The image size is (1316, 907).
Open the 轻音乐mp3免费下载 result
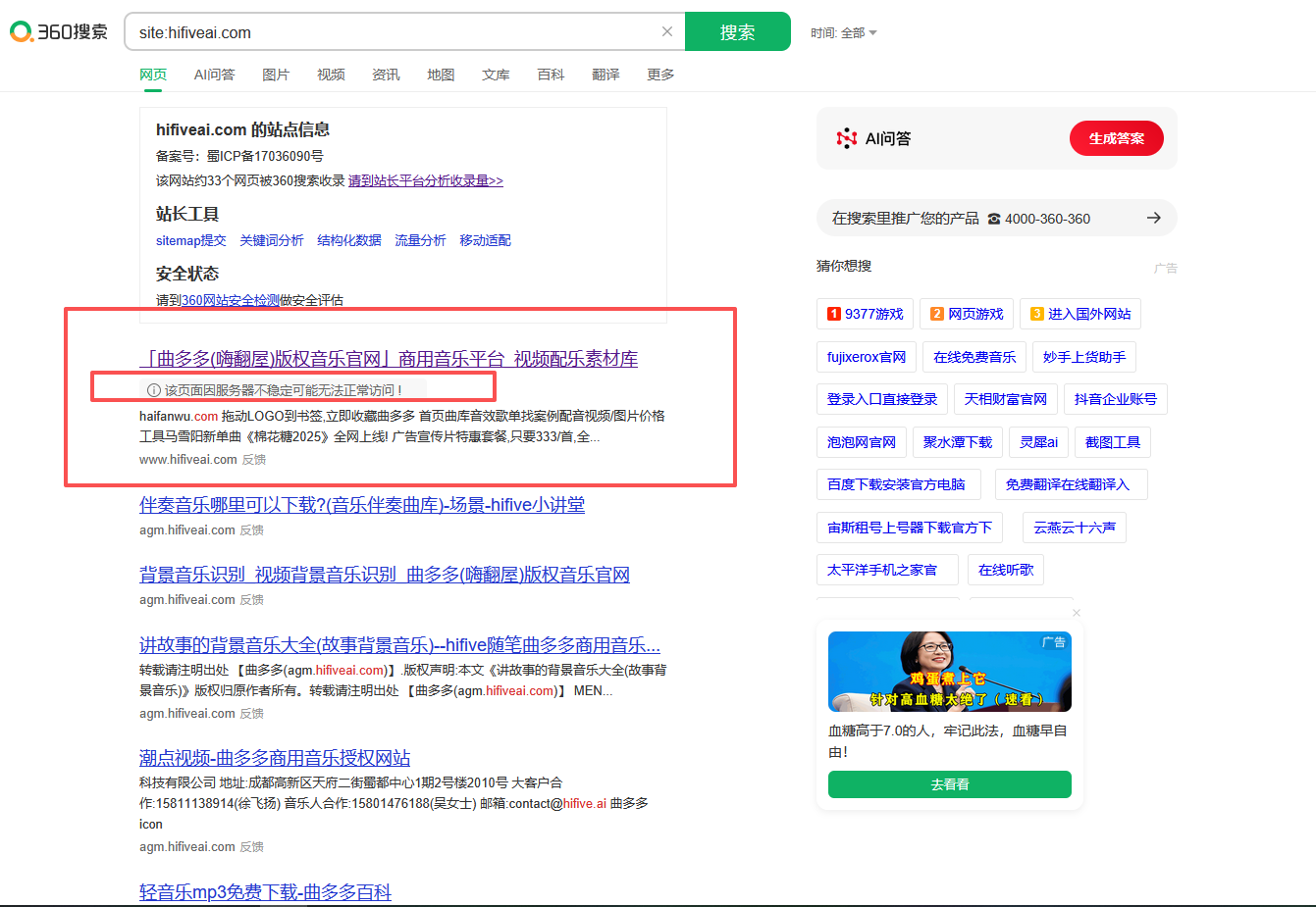click(265, 892)
